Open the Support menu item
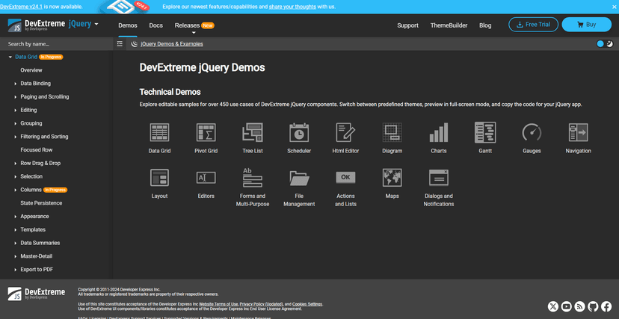 tap(407, 25)
